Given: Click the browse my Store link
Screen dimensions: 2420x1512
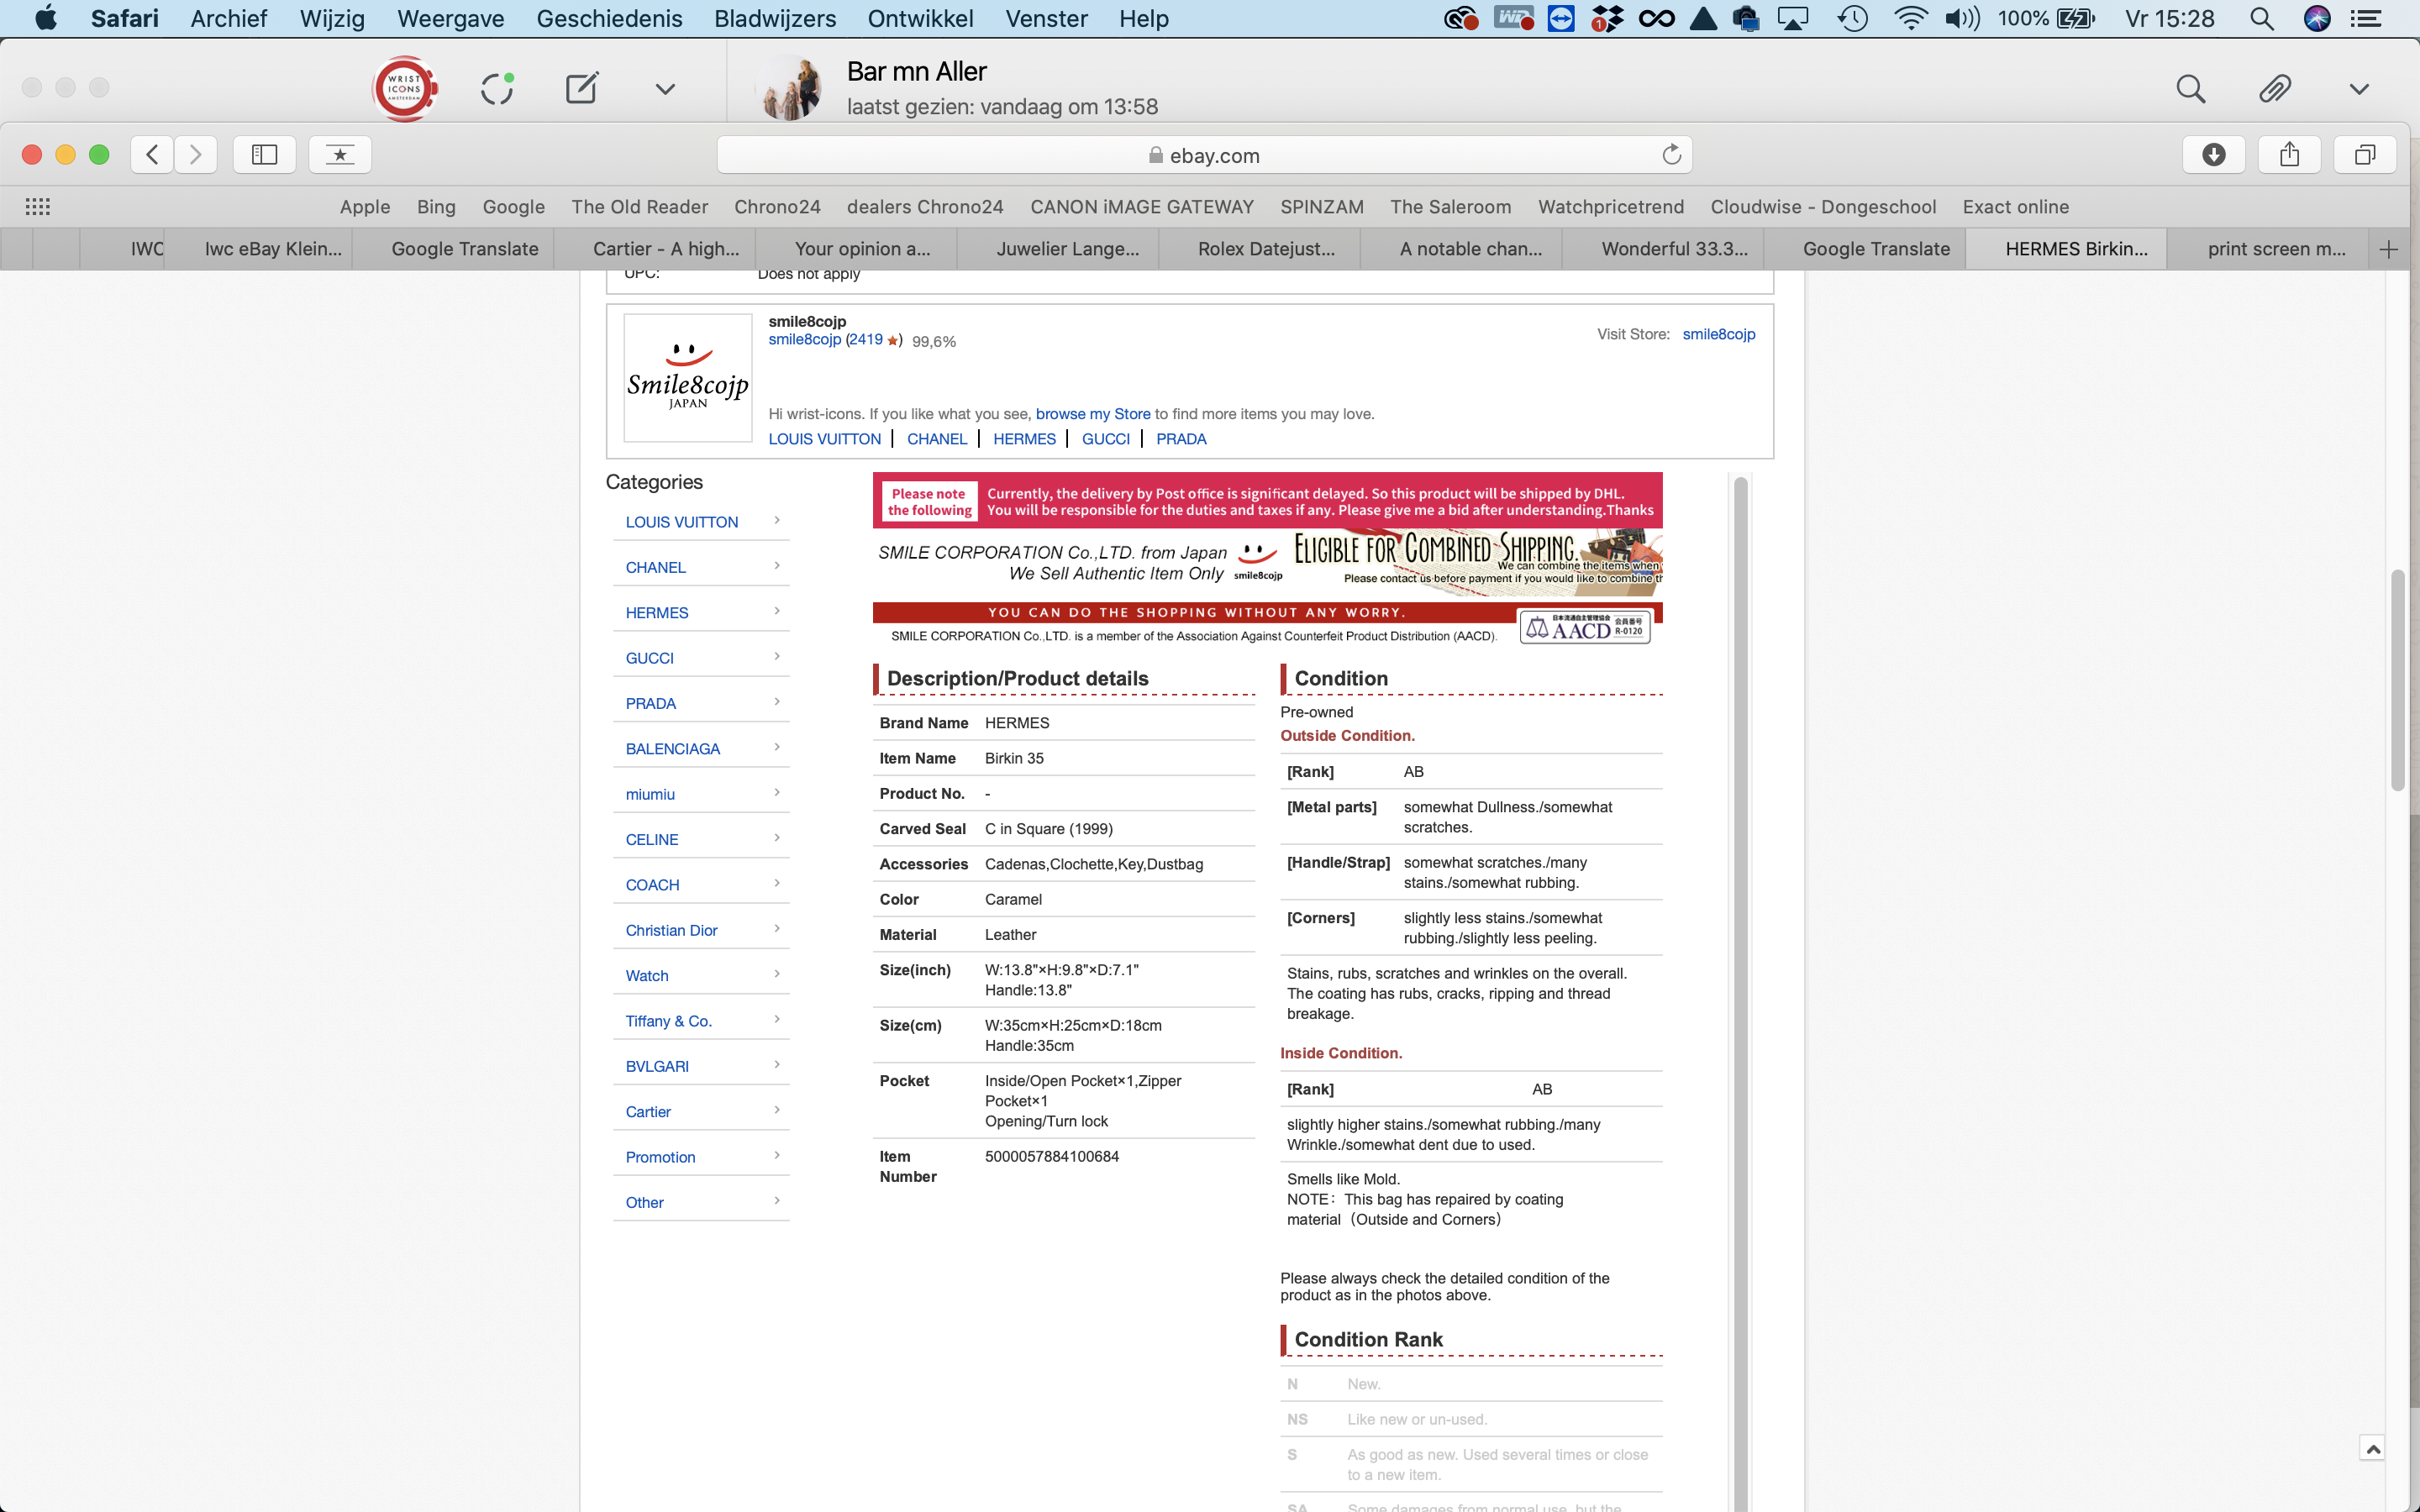Looking at the screenshot, I should pyautogui.click(x=1092, y=413).
